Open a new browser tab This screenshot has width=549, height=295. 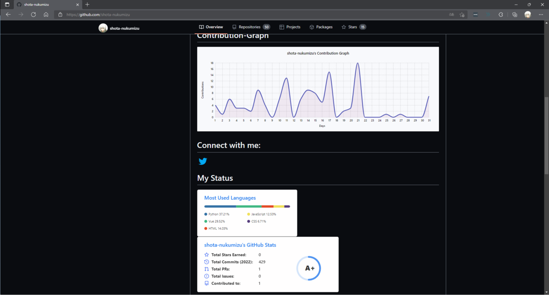pos(87,5)
